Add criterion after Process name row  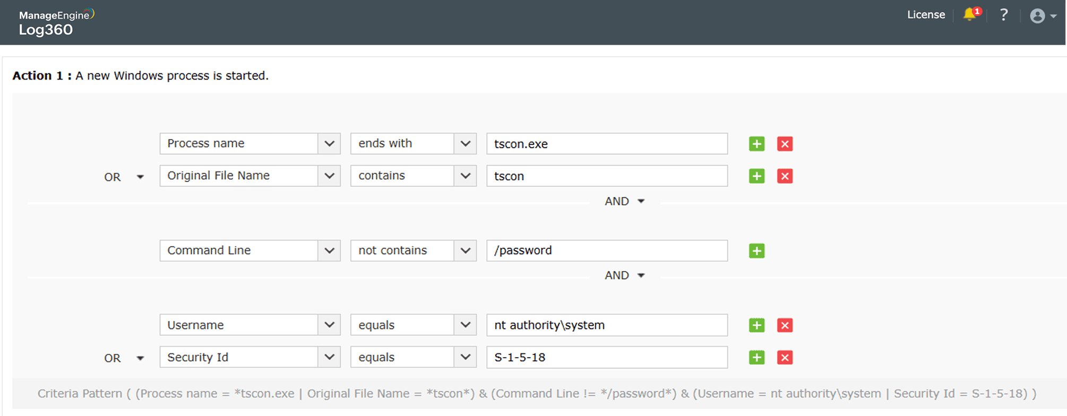pos(756,144)
